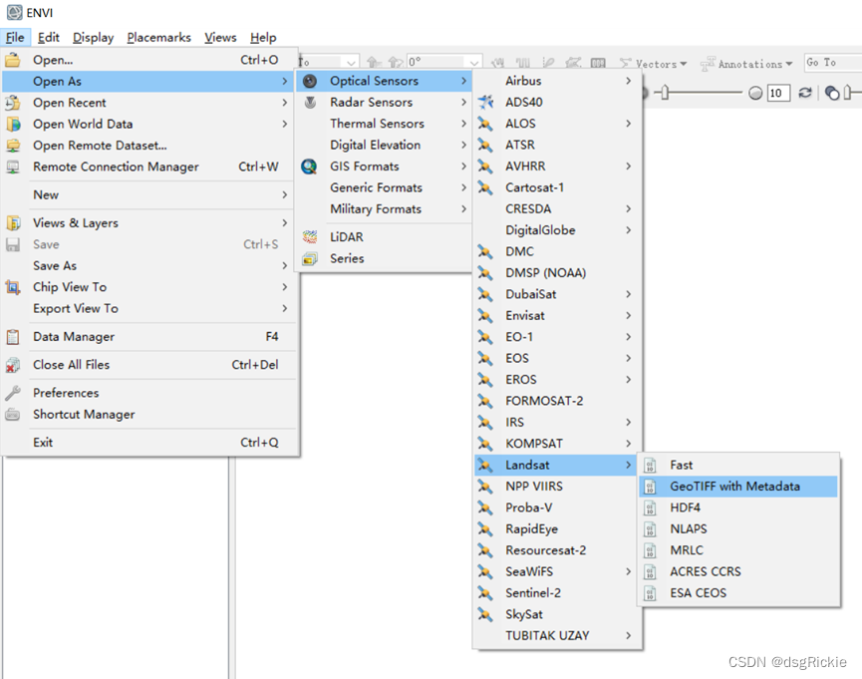Viewport: 862px width, 679px height.
Task: Click the ADS40 airplane icon
Action: click(x=485, y=102)
